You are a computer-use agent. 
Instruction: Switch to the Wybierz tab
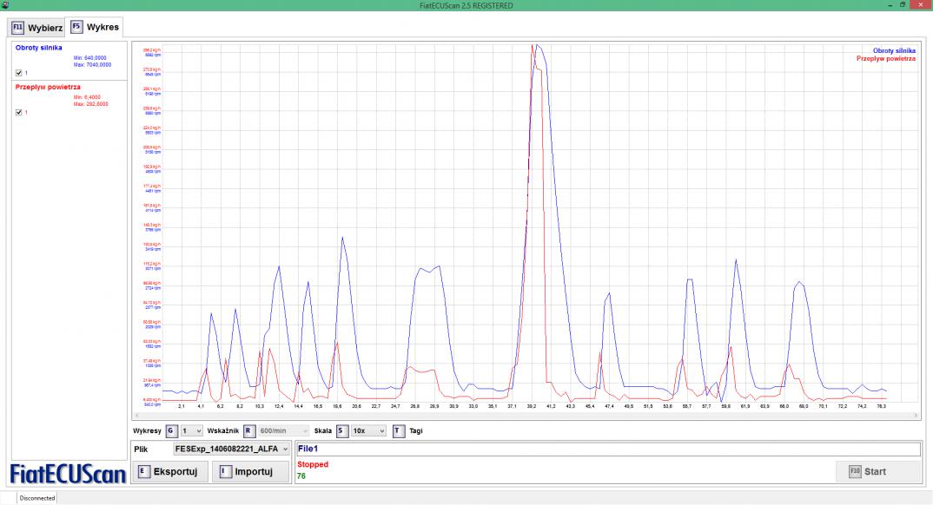pyautogui.click(x=36, y=27)
